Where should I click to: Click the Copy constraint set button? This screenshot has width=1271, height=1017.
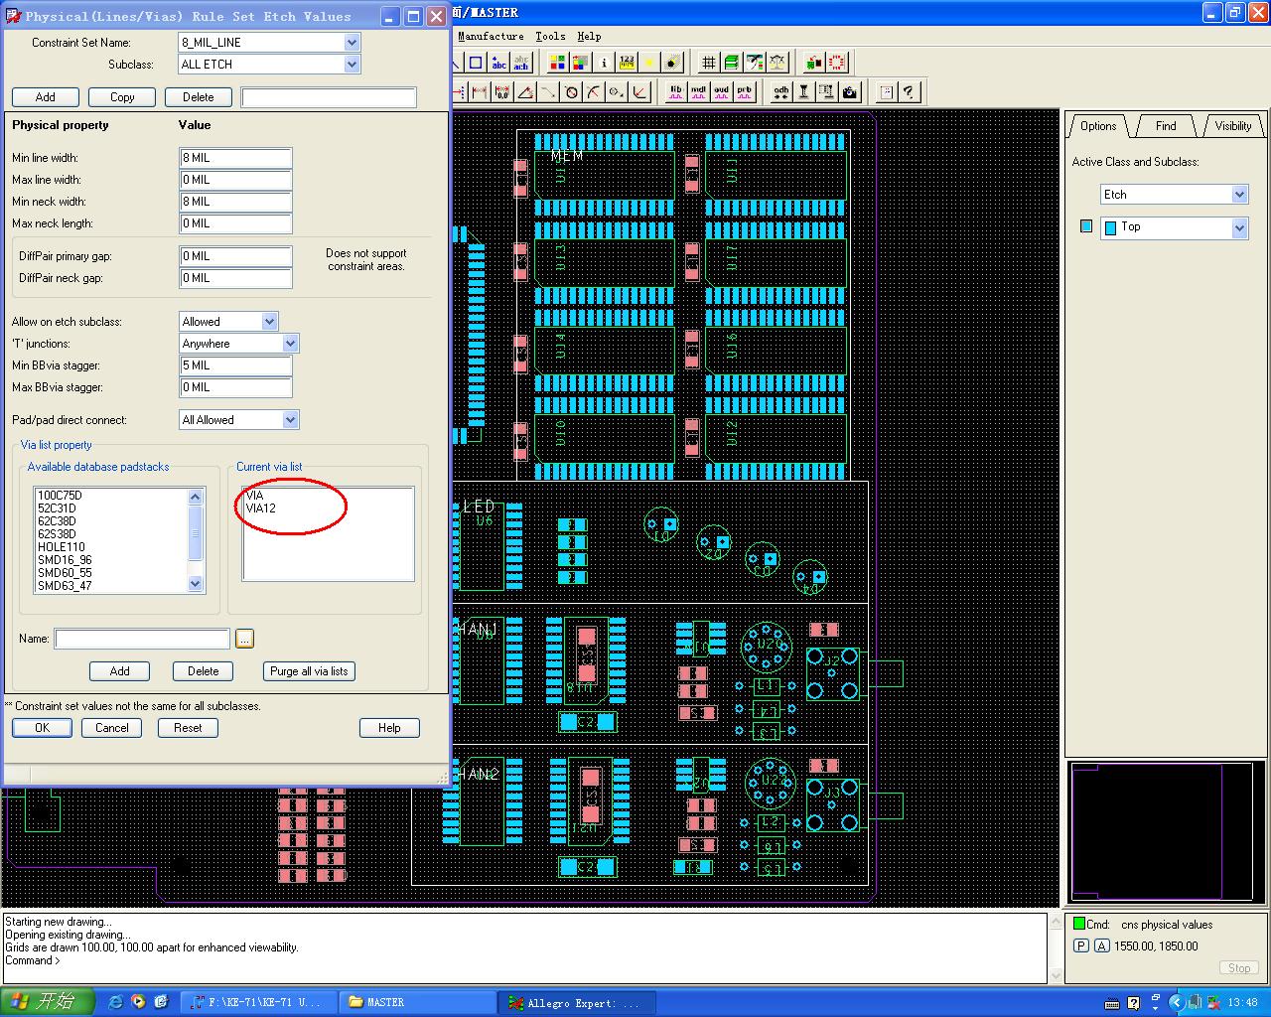122,97
